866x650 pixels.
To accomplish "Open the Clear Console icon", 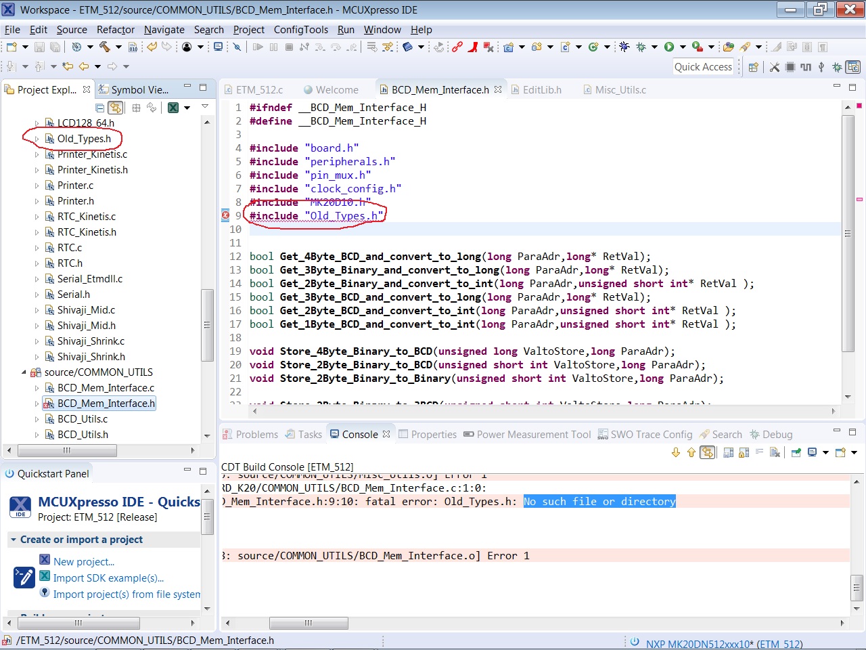I will (774, 452).
